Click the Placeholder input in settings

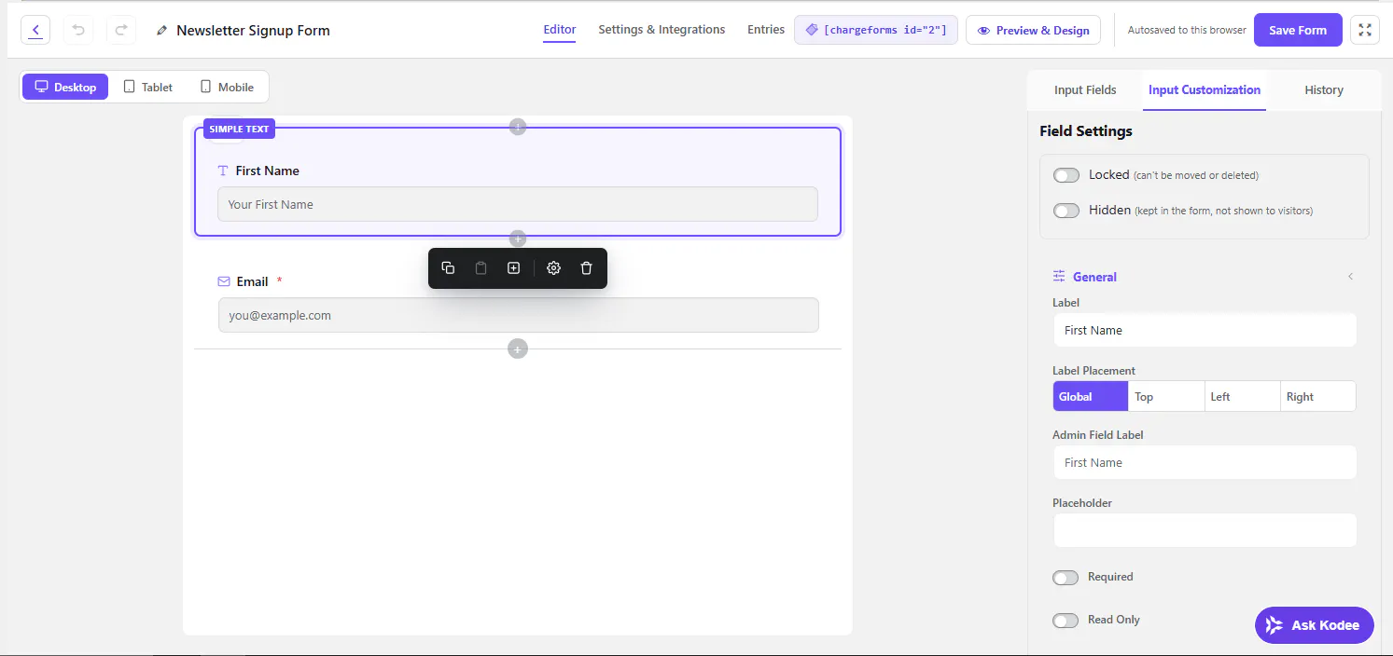pyautogui.click(x=1205, y=530)
